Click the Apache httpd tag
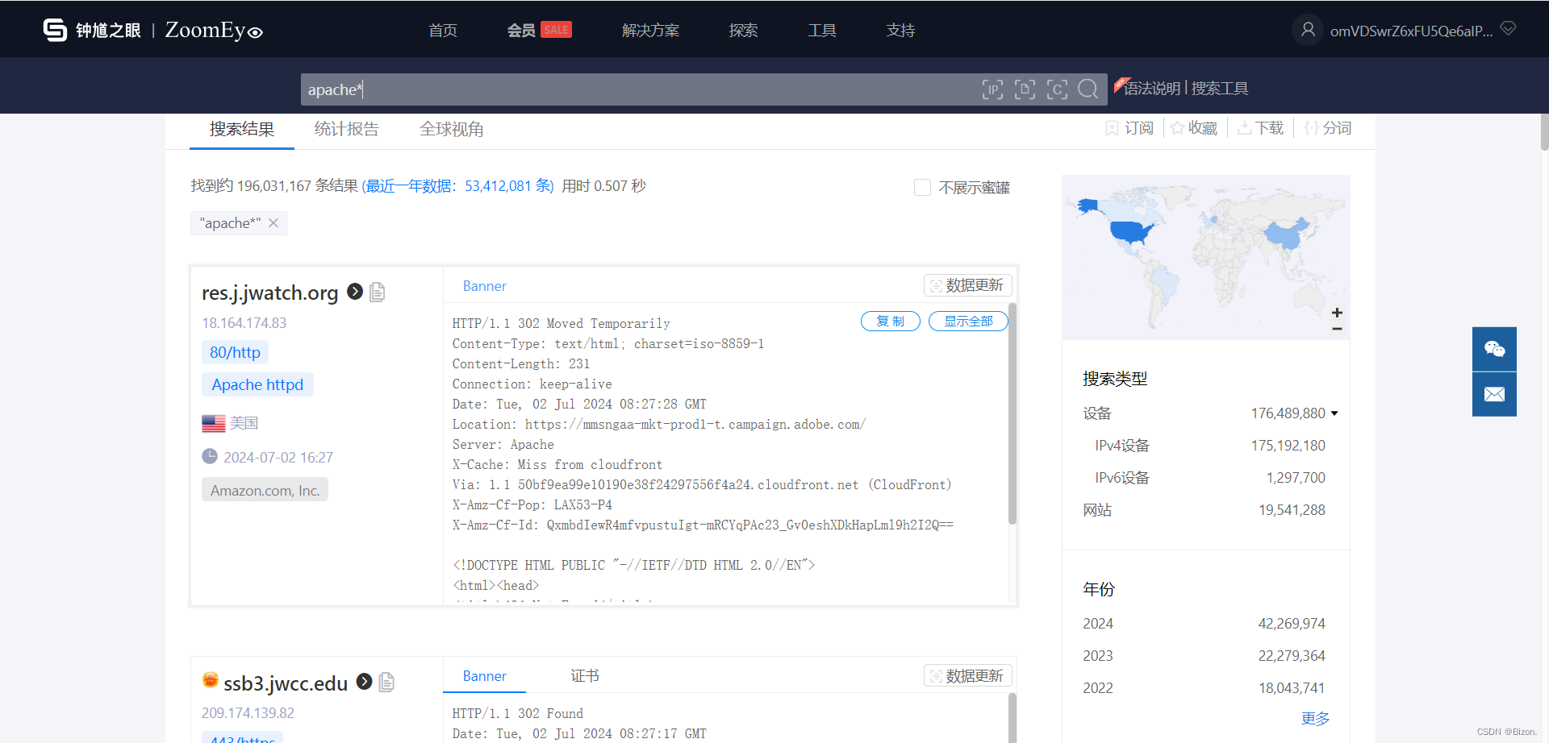Image resolution: width=1549 pixels, height=743 pixels. pyautogui.click(x=257, y=384)
